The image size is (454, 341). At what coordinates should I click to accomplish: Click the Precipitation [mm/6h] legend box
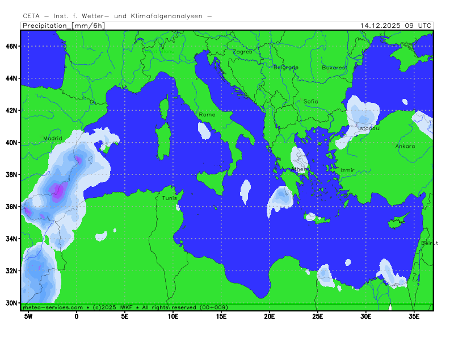(x=62, y=26)
